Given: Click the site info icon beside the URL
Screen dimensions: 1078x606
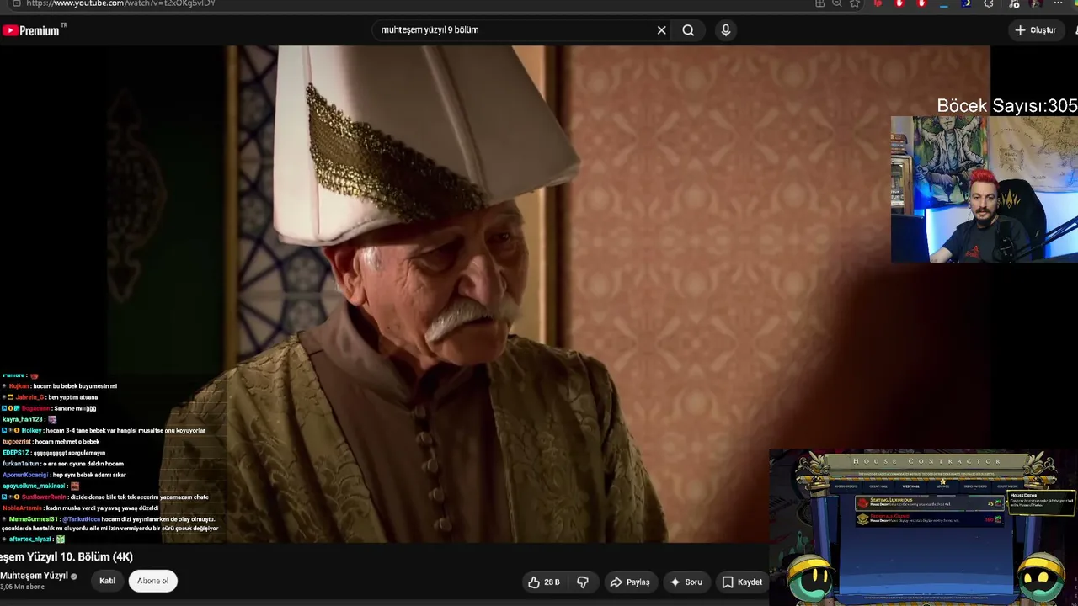Looking at the screenshot, I should pyautogui.click(x=16, y=3).
